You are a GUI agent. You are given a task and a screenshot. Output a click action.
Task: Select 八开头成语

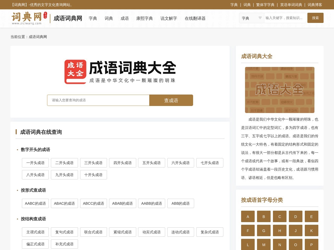tap(35, 175)
